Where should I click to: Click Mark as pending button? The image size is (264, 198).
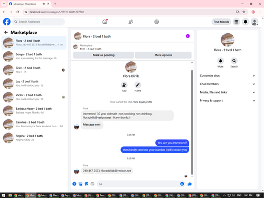pos(103,55)
